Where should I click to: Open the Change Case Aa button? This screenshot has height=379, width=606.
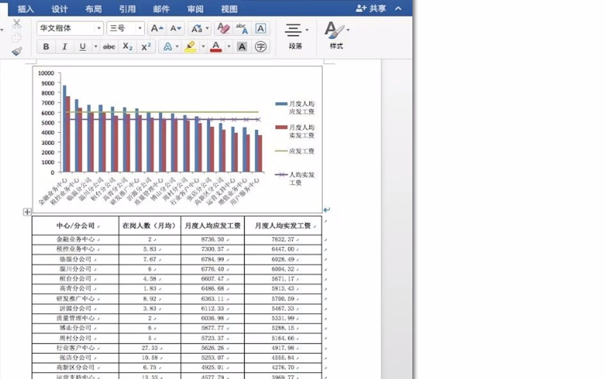(197, 28)
